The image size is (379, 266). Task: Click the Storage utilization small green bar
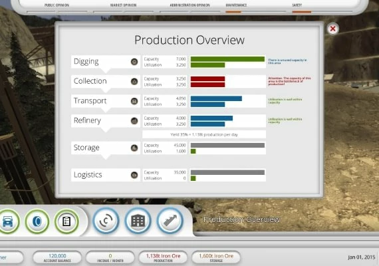[193, 151]
